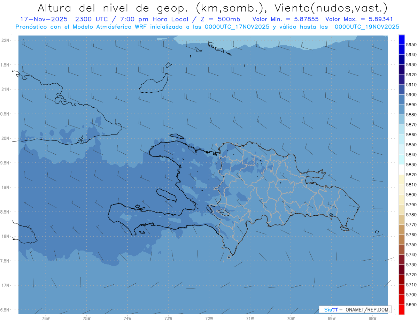This screenshot has width=418, height=323.
Task: Click the 7.5N latitude label
Action: click(5, 261)
